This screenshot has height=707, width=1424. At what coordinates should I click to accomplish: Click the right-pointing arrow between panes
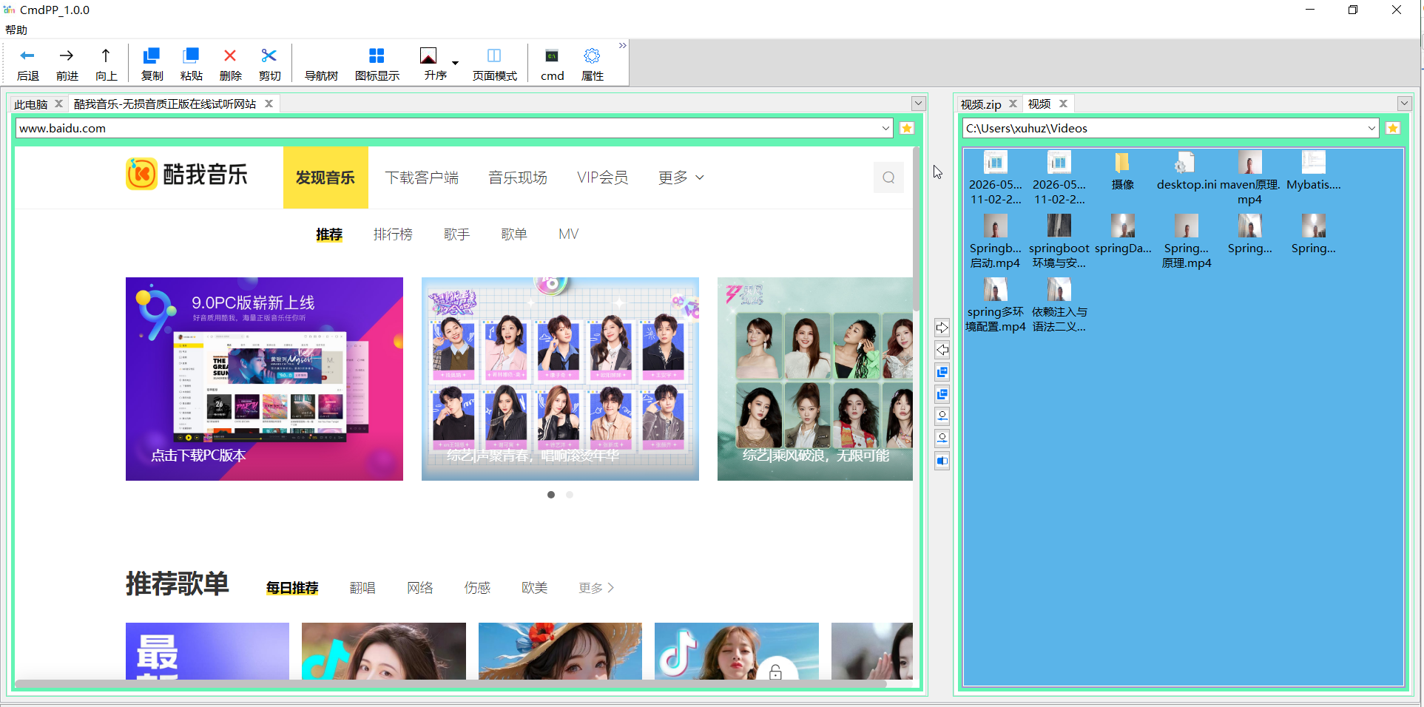[942, 328]
